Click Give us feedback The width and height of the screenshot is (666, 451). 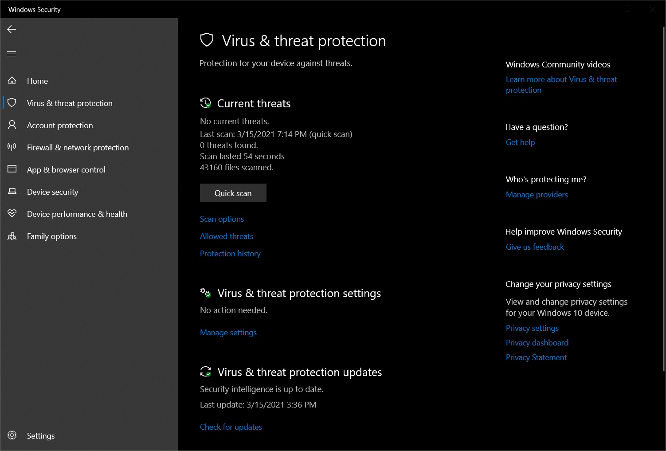point(535,247)
